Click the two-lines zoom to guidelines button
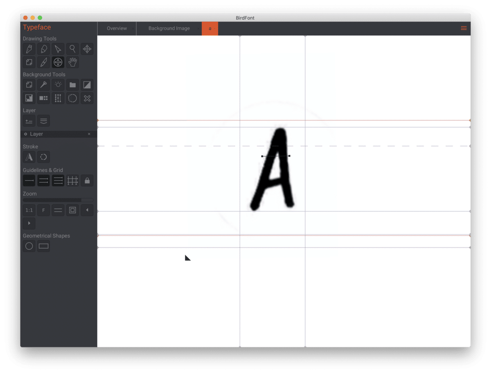The width and height of the screenshot is (491, 374). tap(58, 210)
